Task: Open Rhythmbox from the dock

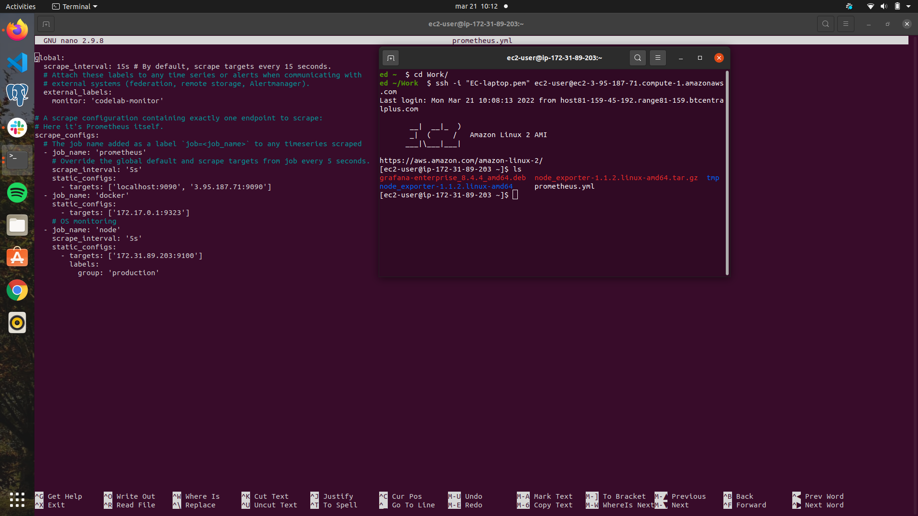Action: (17, 322)
